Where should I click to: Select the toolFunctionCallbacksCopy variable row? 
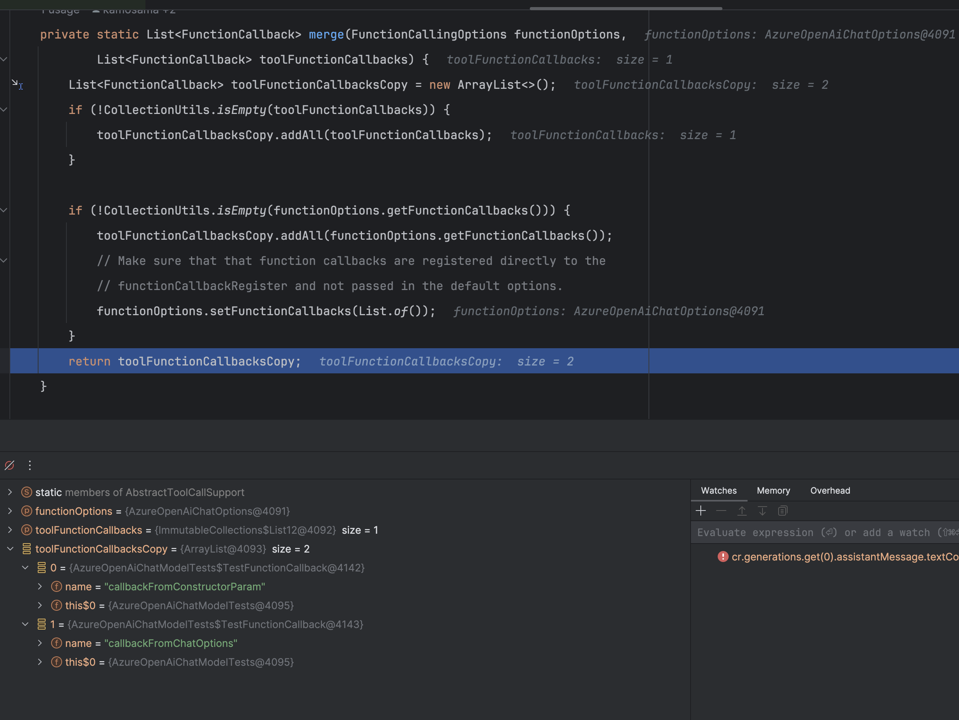pyautogui.click(x=345, y=549)
